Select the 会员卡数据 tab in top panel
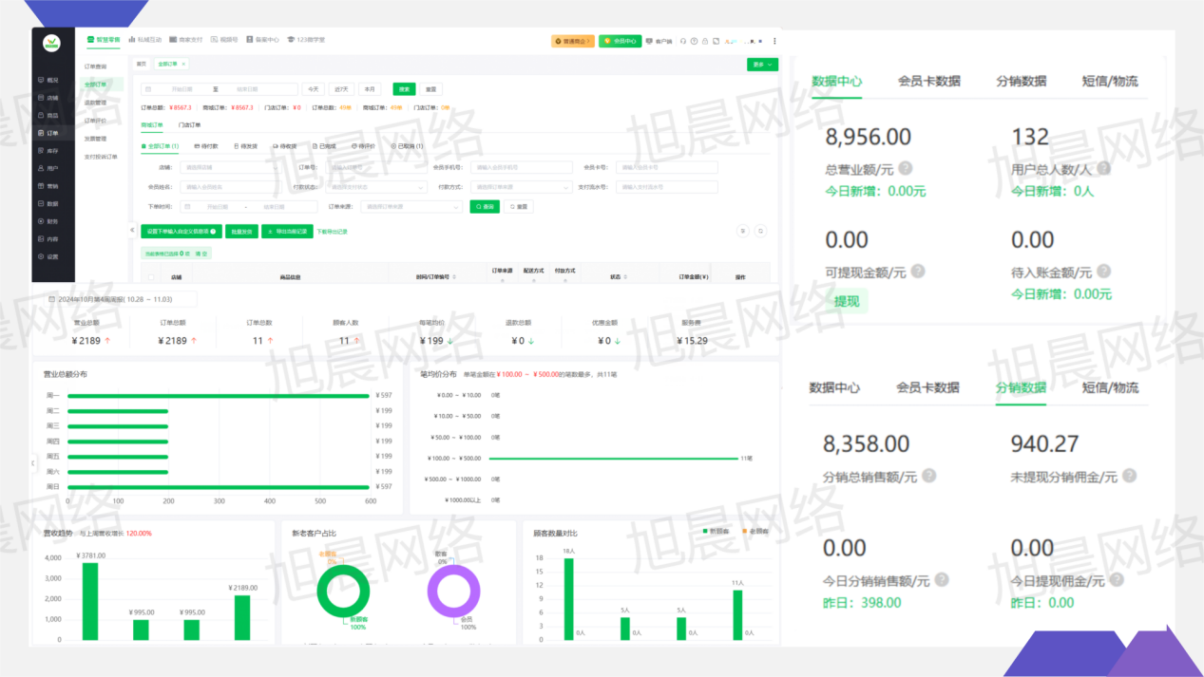Screen dimensions: 1204x677 [x=928, y=82]
